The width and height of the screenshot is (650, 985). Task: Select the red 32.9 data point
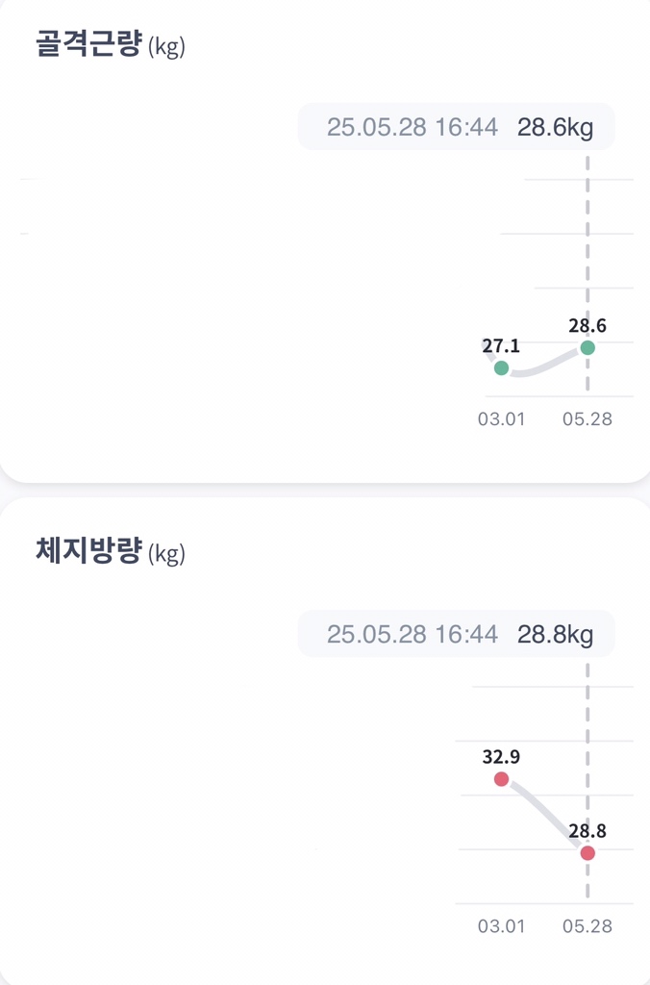click(x=501, y=778)
